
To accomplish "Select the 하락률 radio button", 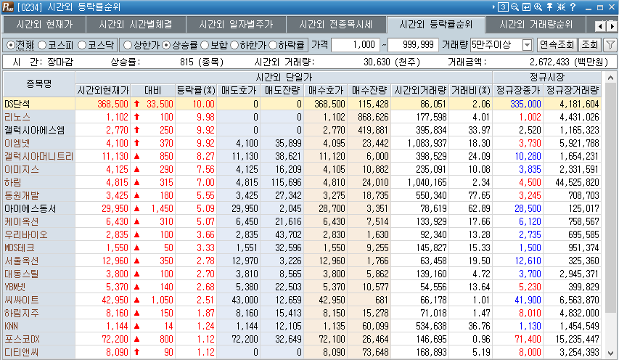I will pos(273,46).
